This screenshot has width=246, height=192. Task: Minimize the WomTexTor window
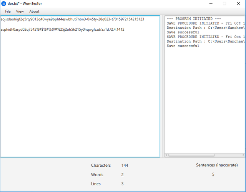click(x=211, y=3)
